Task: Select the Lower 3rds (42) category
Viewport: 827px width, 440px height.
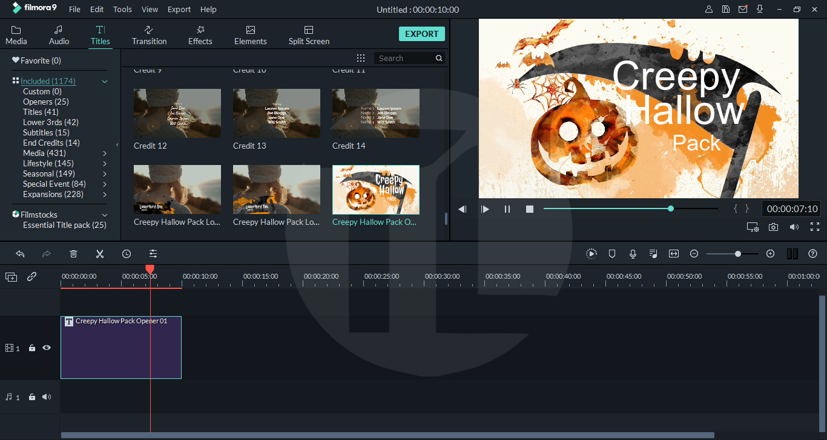Action: click(x=51, y=122)
